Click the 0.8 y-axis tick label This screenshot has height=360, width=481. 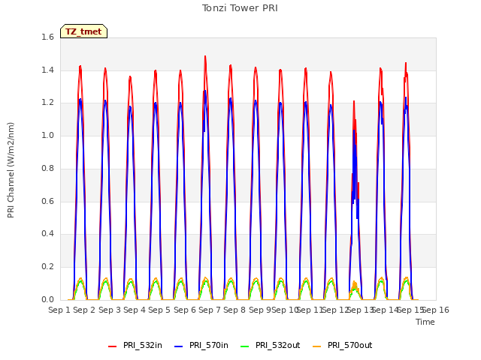pos(47,168)
